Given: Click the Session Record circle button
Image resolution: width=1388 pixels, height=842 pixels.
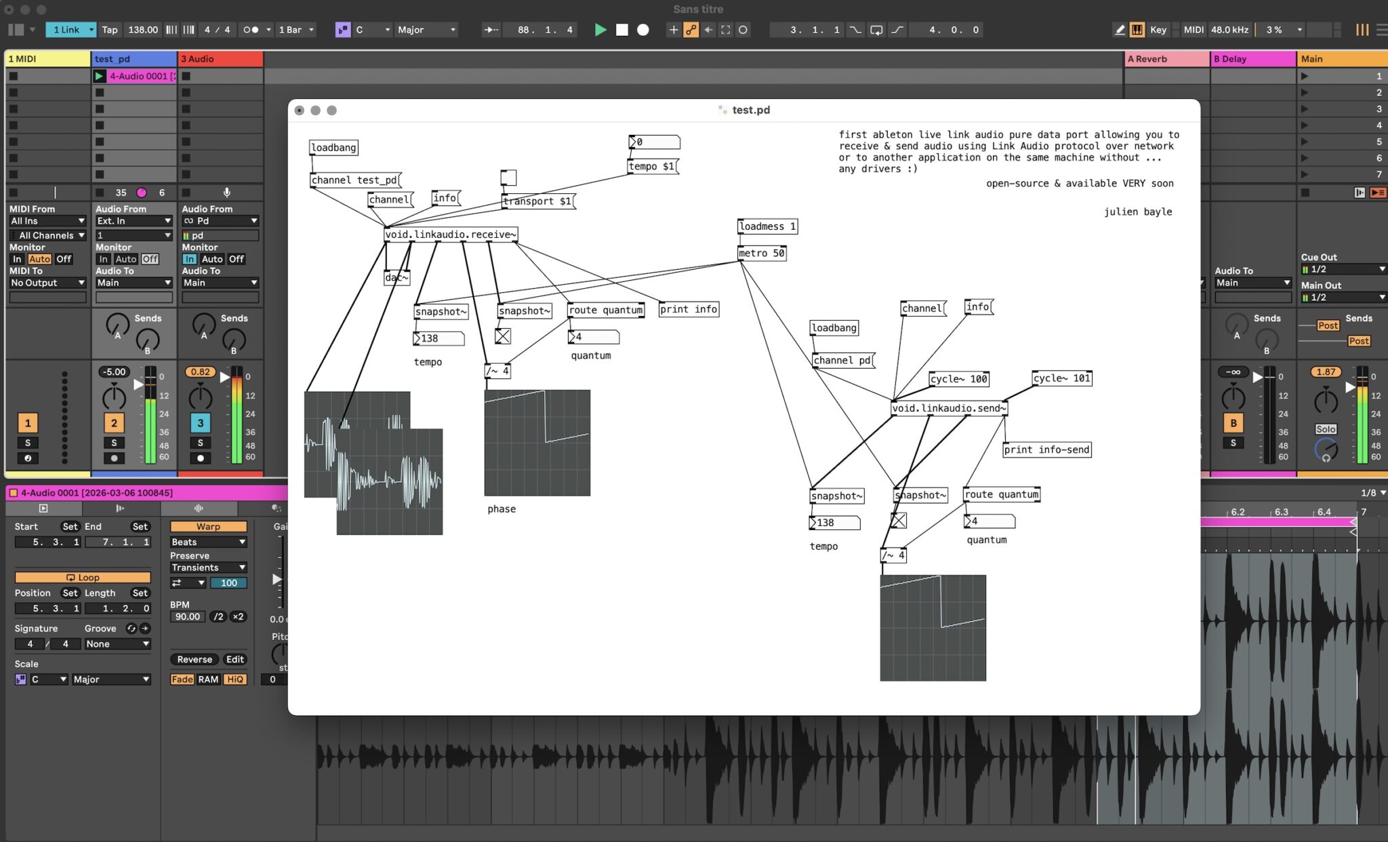Looking at the screenshot, I should click(x=743, y=30).
